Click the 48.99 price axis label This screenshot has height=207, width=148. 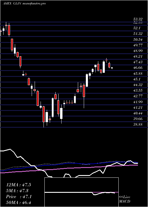(x=138, y=51)
